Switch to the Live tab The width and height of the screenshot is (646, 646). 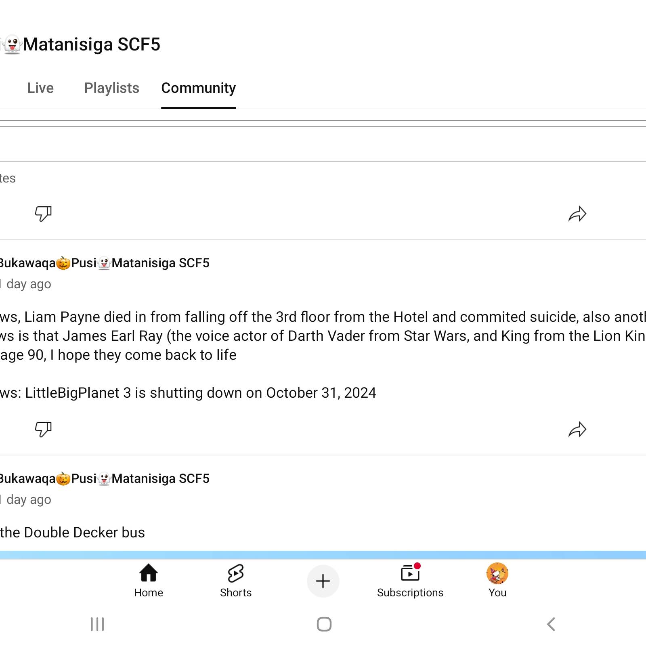coord(40,88)
